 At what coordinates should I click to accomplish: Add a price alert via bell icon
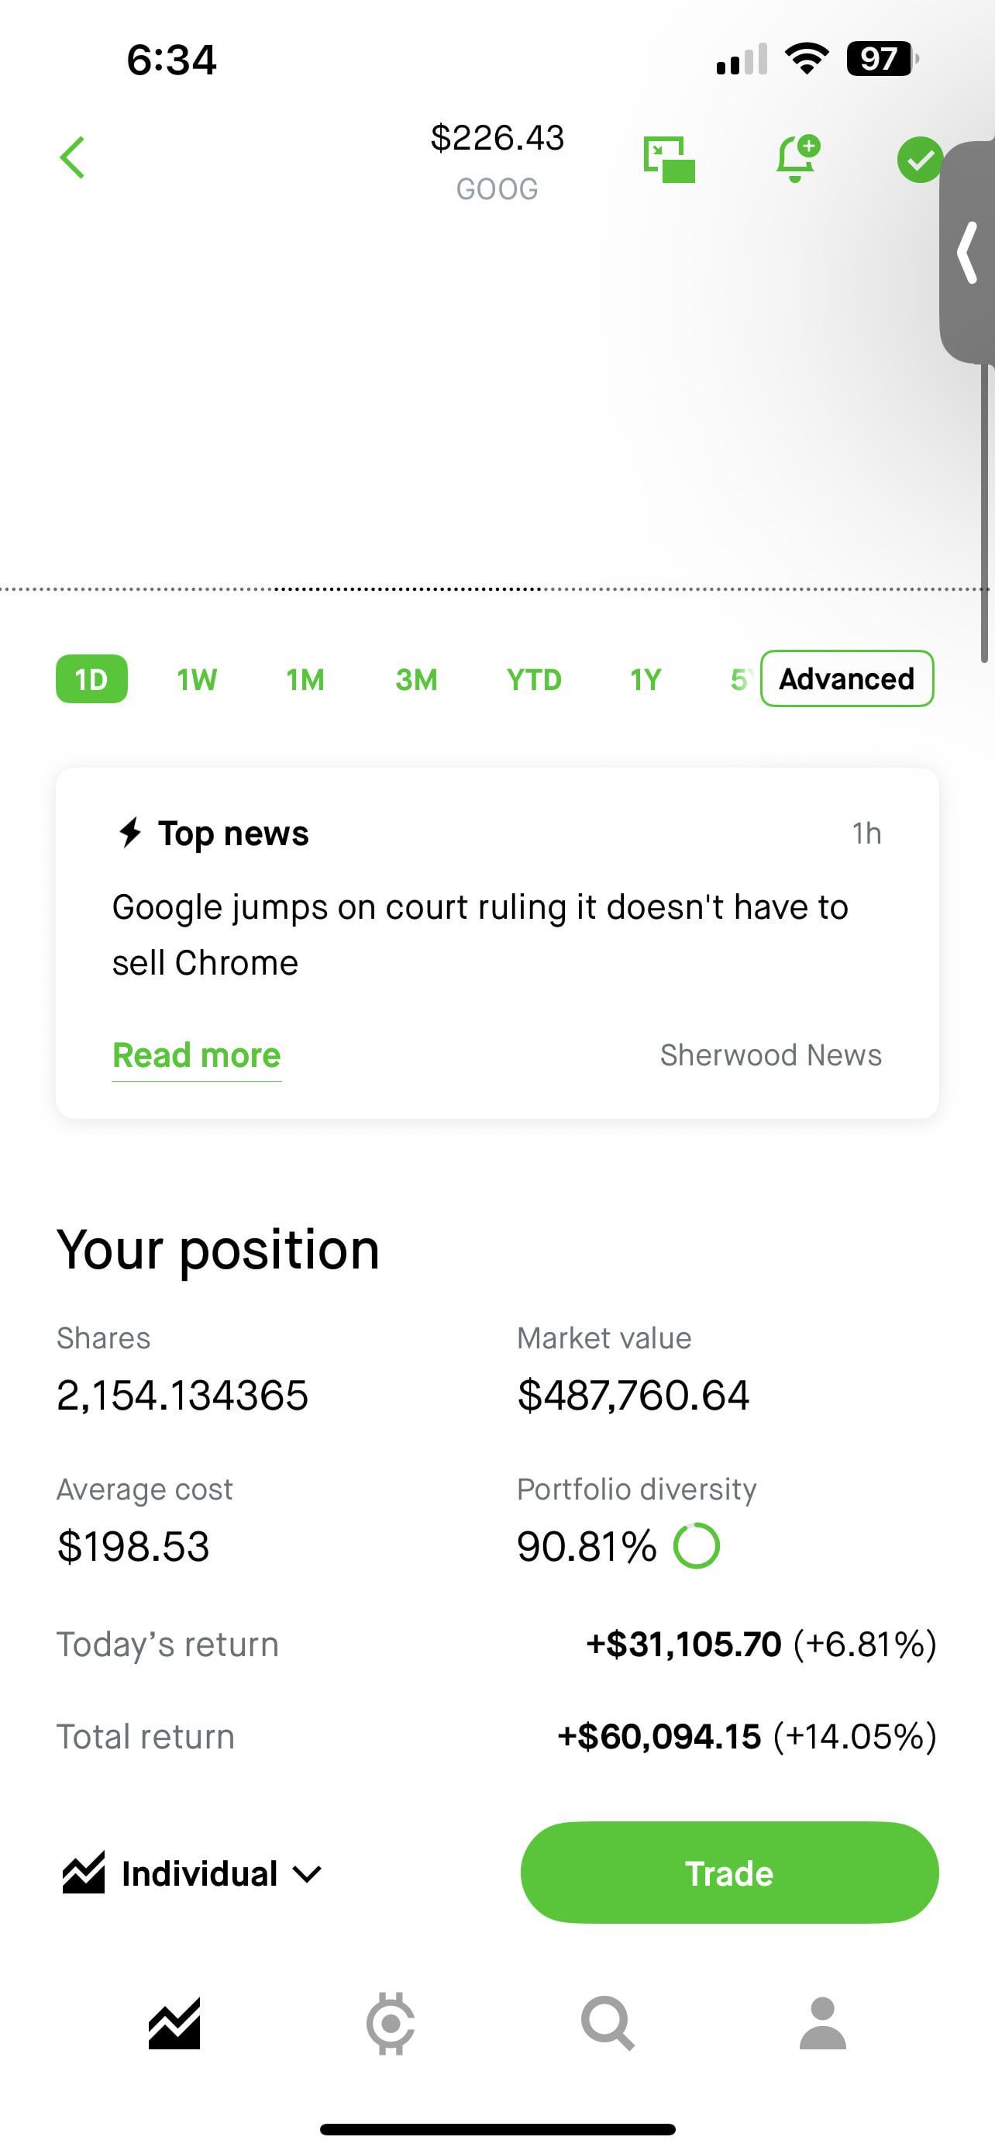pos(796,158)
